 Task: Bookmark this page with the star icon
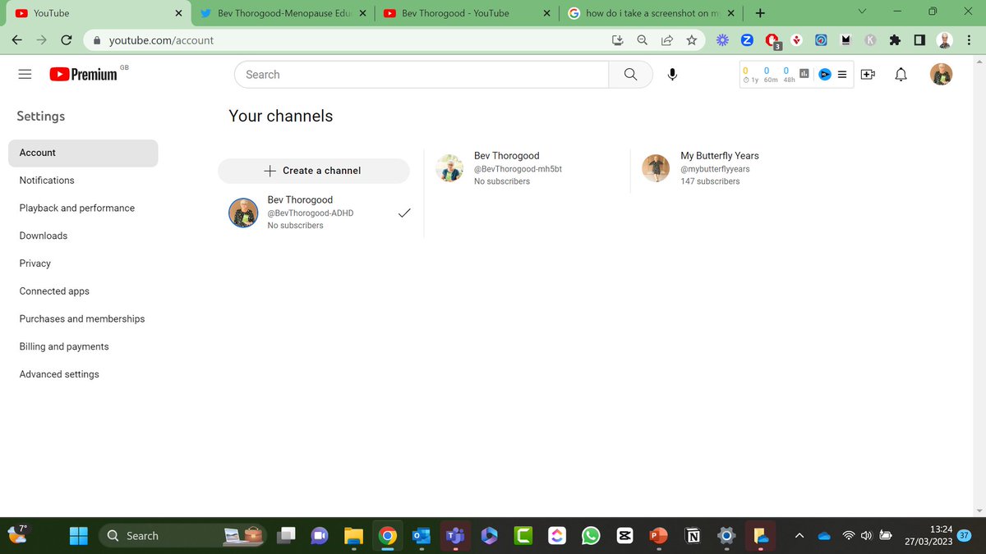click(691, 39)
